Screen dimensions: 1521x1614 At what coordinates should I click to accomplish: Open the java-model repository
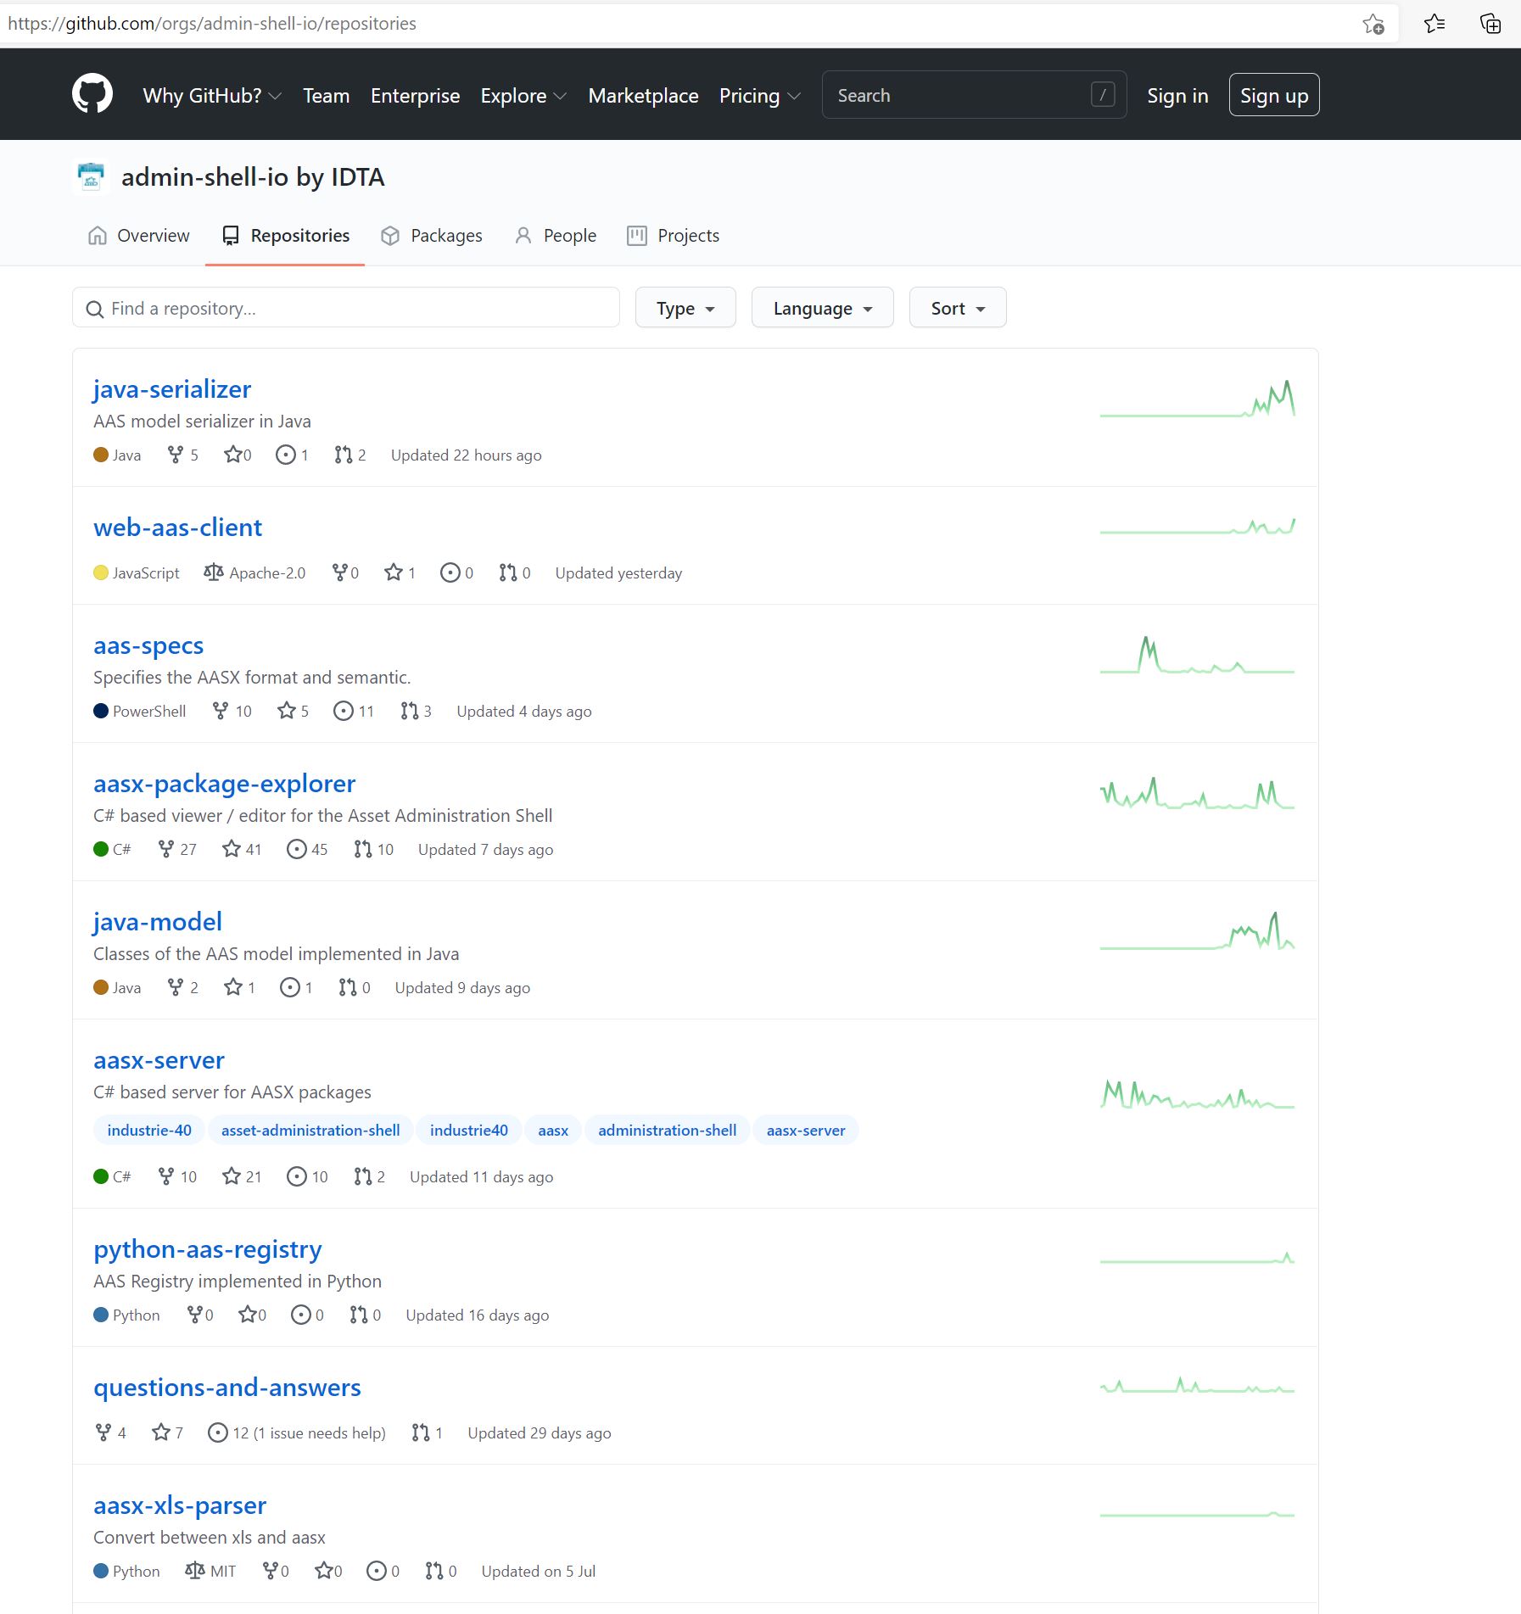click(158, 922)
